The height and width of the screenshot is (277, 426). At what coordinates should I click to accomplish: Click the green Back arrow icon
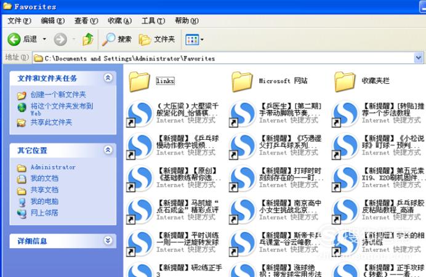[14, 39]
